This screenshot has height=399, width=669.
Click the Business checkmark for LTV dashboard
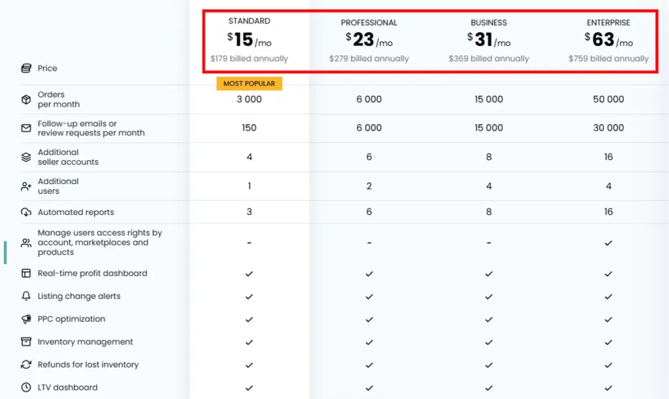click(489, 388)
